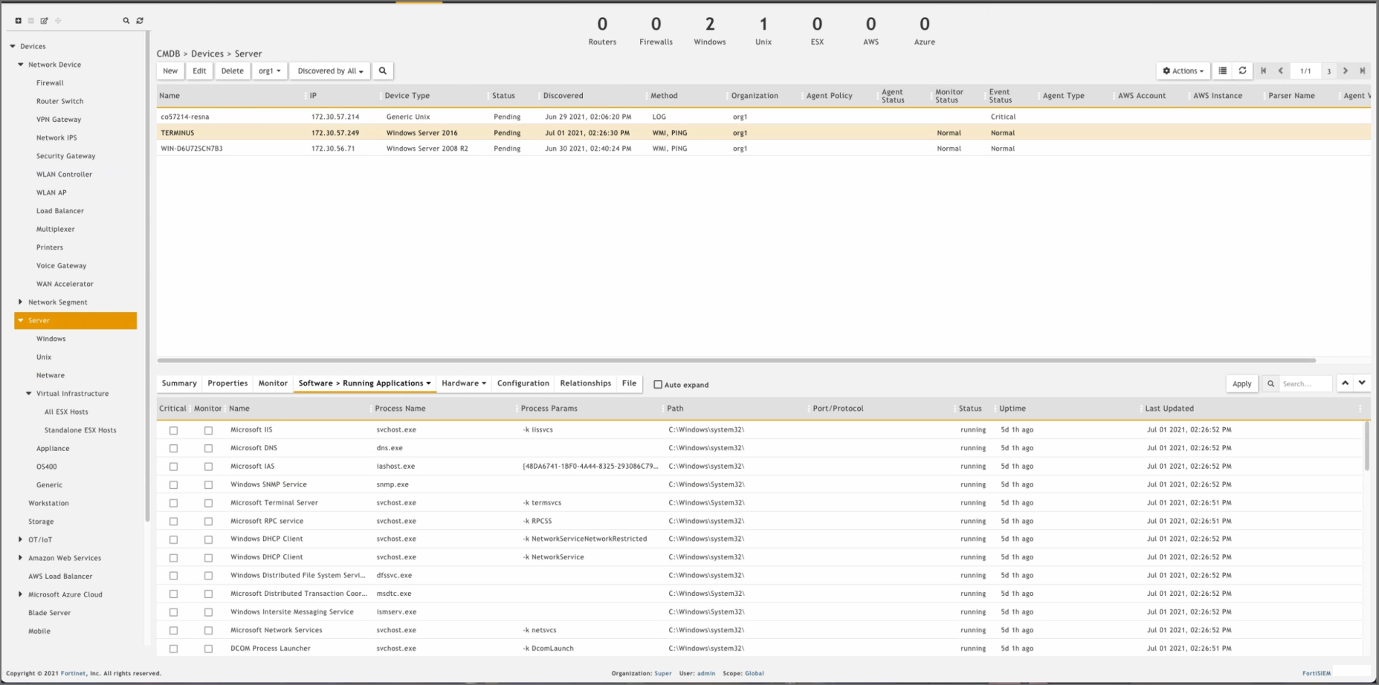Viewport: 1379px width, 685px height.
Task: Click the Edit button in the device toolbar
Action: pos(199,71)
